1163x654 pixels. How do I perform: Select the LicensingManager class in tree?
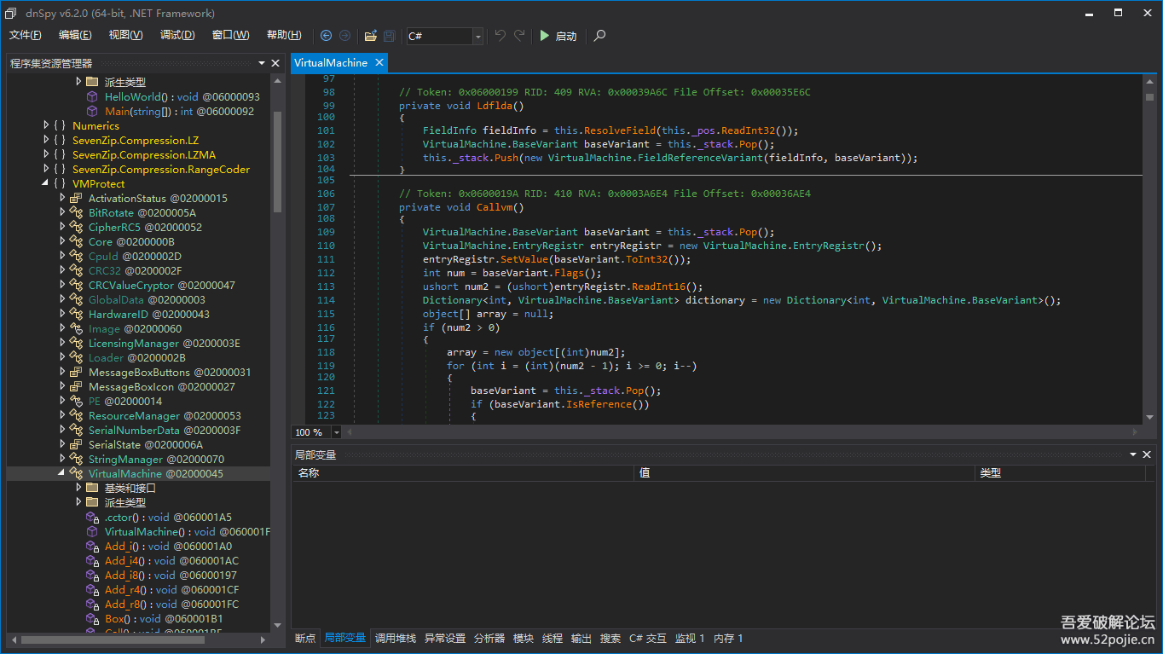pos(134,343)
